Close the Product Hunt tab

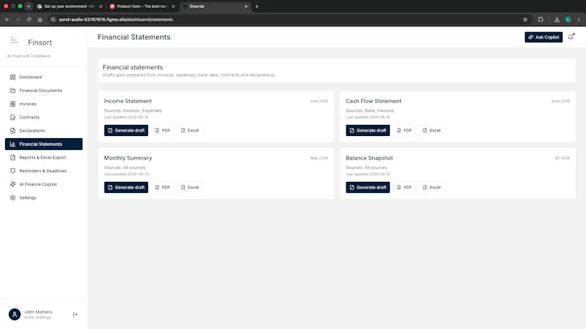pos(173,7)
